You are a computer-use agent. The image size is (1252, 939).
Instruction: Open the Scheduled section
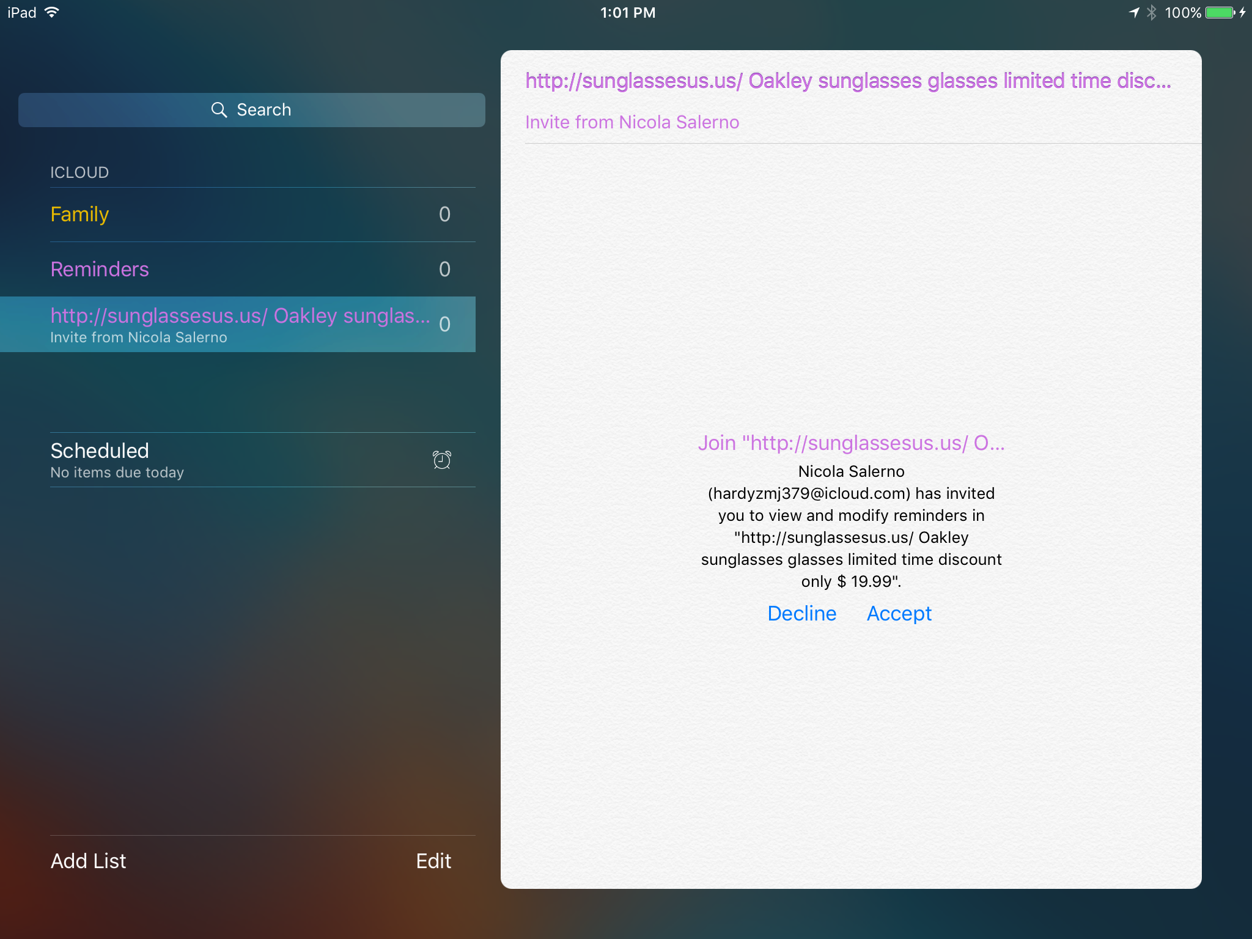(x=100, y=452)
